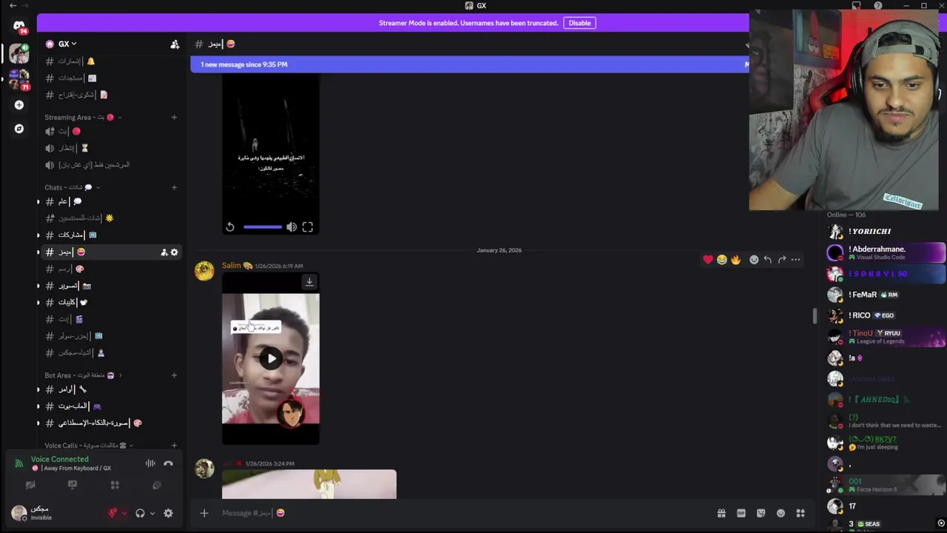Screen dimensions: 947x533
Task: Create channel in Bot Area category
Action: click(174, 375)
